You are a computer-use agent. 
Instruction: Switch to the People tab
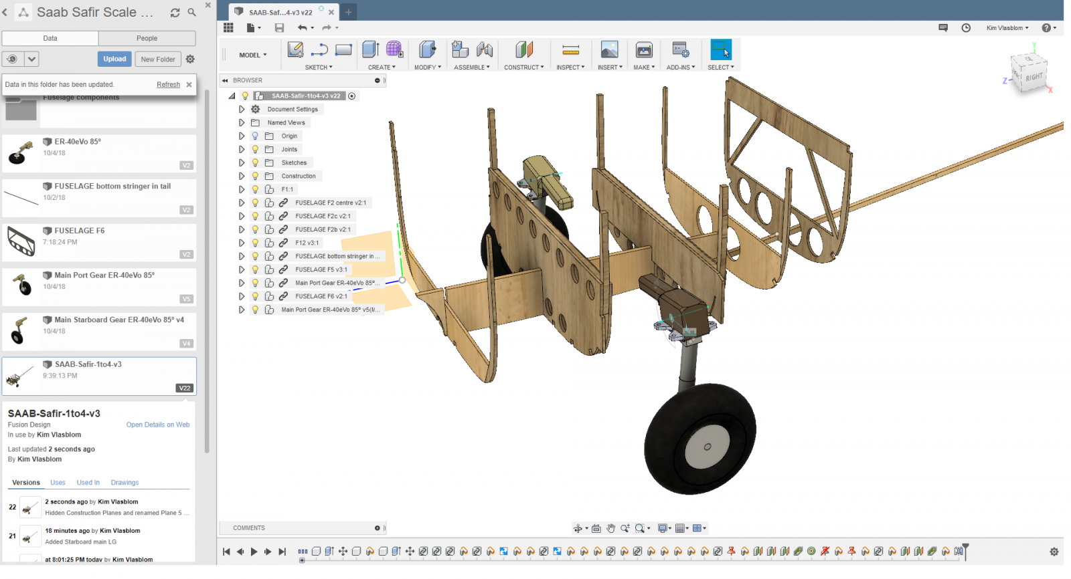pyautogui.click(x=147, y=38)
